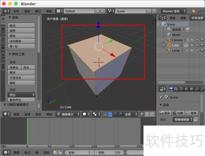Expand the Cube item in outliner
The height and width of the screenshot is (156, 205).
[x=164, y=45]
